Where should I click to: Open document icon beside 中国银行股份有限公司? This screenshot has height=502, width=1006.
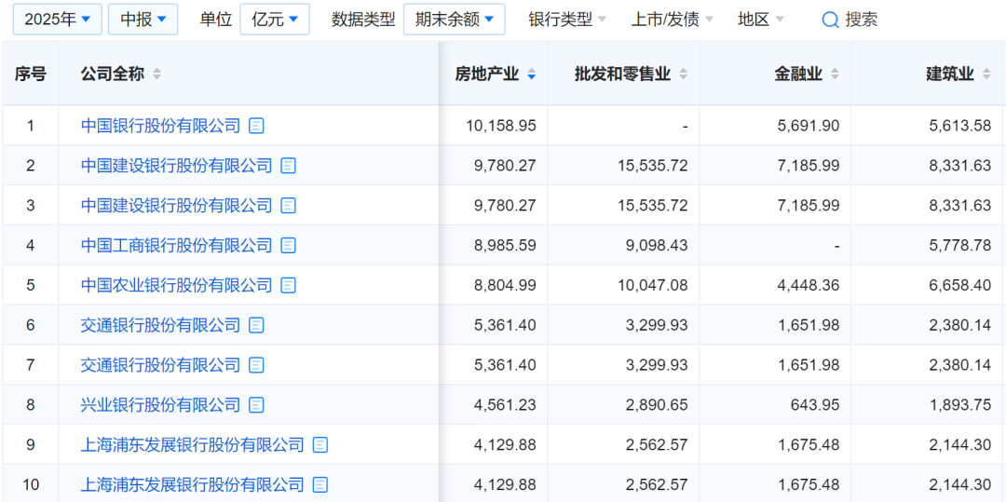coord(257,126)
